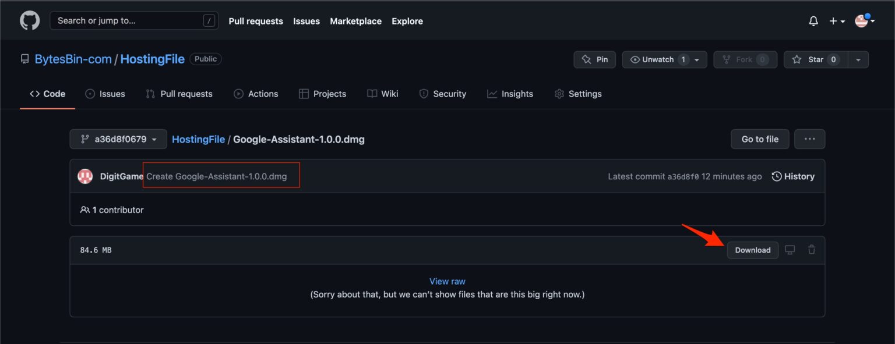Image resolution: width=895 pixels, height=344 pixels.
Task: Click the History clock icon
Action: [x=776, y=176]
